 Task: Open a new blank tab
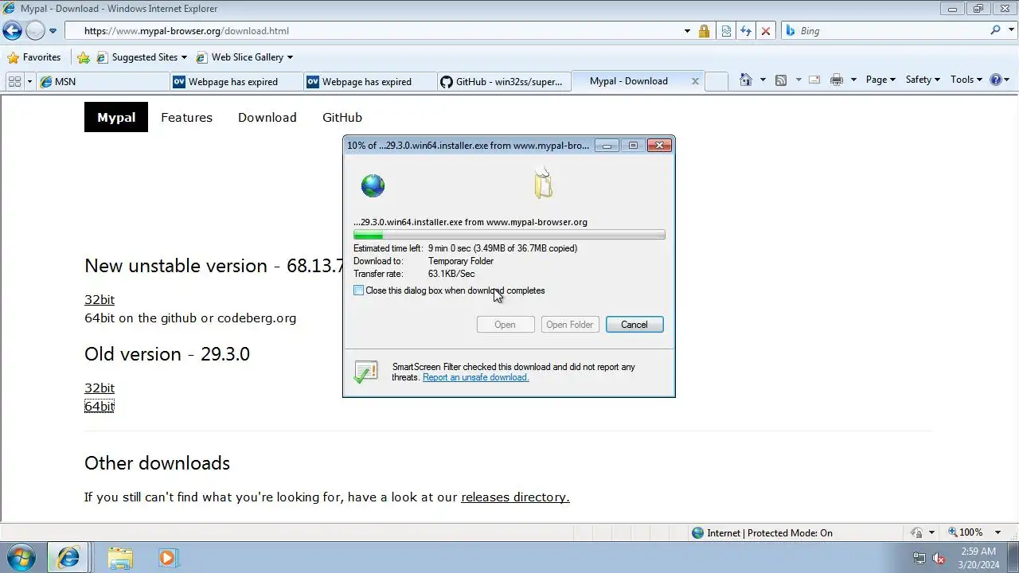(716, 81)
